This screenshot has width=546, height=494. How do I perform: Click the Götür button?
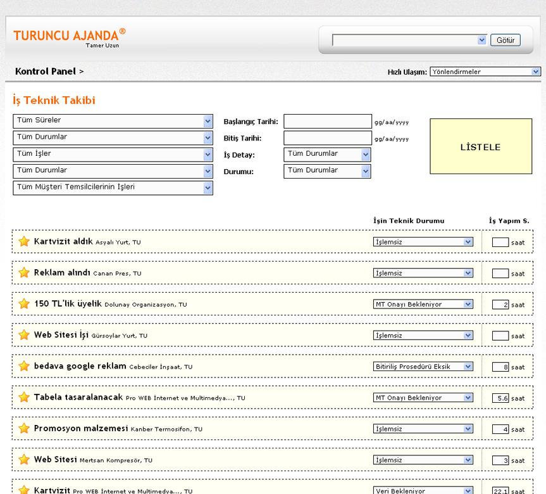tap(505, 40)
